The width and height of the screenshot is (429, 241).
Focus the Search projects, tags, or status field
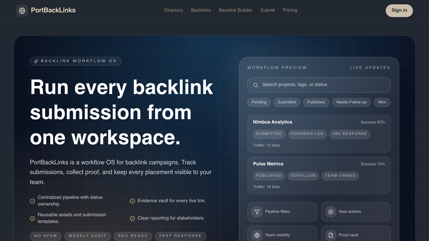[319, 85]
